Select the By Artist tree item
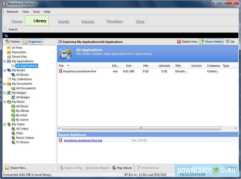 pyautogui.click(x=22, y=115)
